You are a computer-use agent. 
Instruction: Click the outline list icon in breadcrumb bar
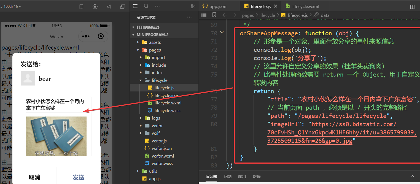(x=204, y=15)
